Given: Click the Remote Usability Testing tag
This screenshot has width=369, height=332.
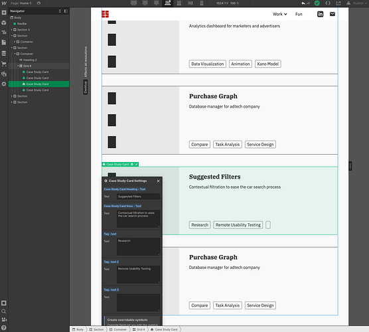Looking at the screenshot, I should coord(238,225).
